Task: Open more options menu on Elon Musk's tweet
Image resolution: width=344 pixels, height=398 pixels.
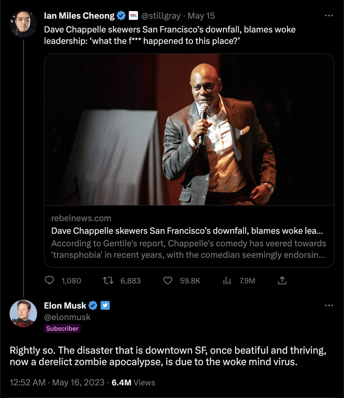Action: pyautogui.click(x=329, y=306)
